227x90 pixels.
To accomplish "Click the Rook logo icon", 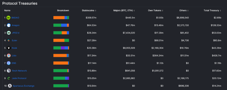I will tap(9, 48).
